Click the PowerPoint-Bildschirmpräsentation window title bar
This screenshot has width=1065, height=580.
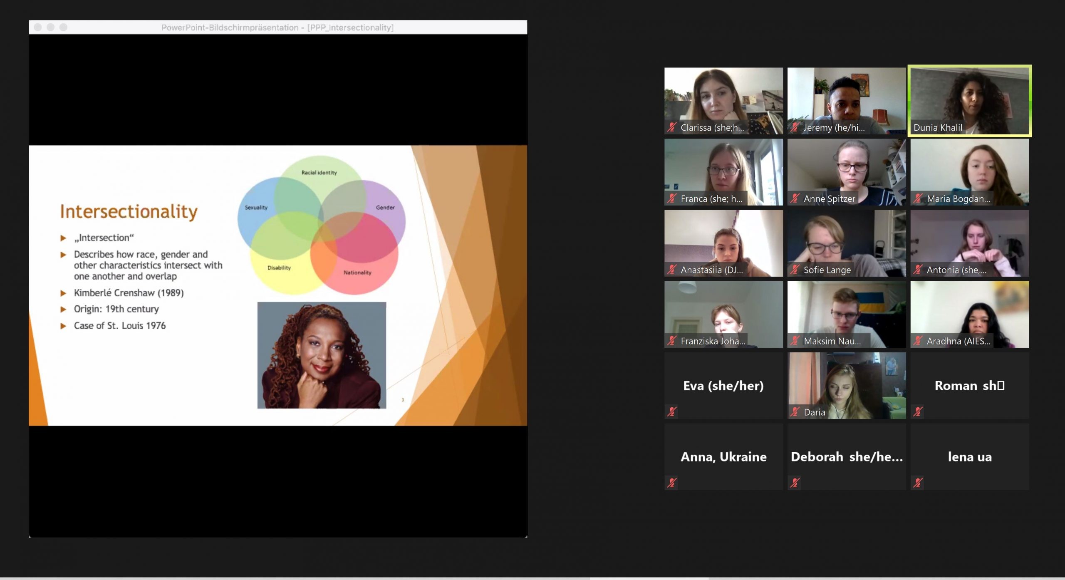pos(277,27)
